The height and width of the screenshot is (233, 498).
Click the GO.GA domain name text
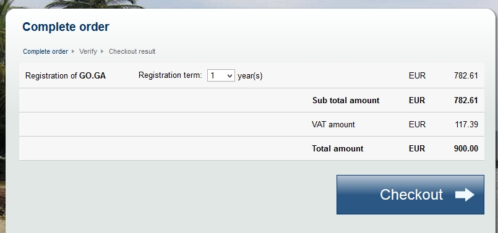(92, 76)
